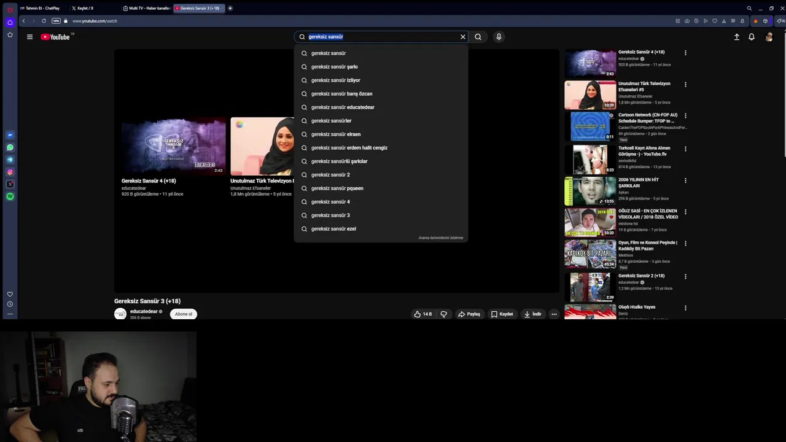This screenshot has width=786, height=442.
Task: Select suggestion 'gereksiz sansürler'
Action: [x=381, y=121]
